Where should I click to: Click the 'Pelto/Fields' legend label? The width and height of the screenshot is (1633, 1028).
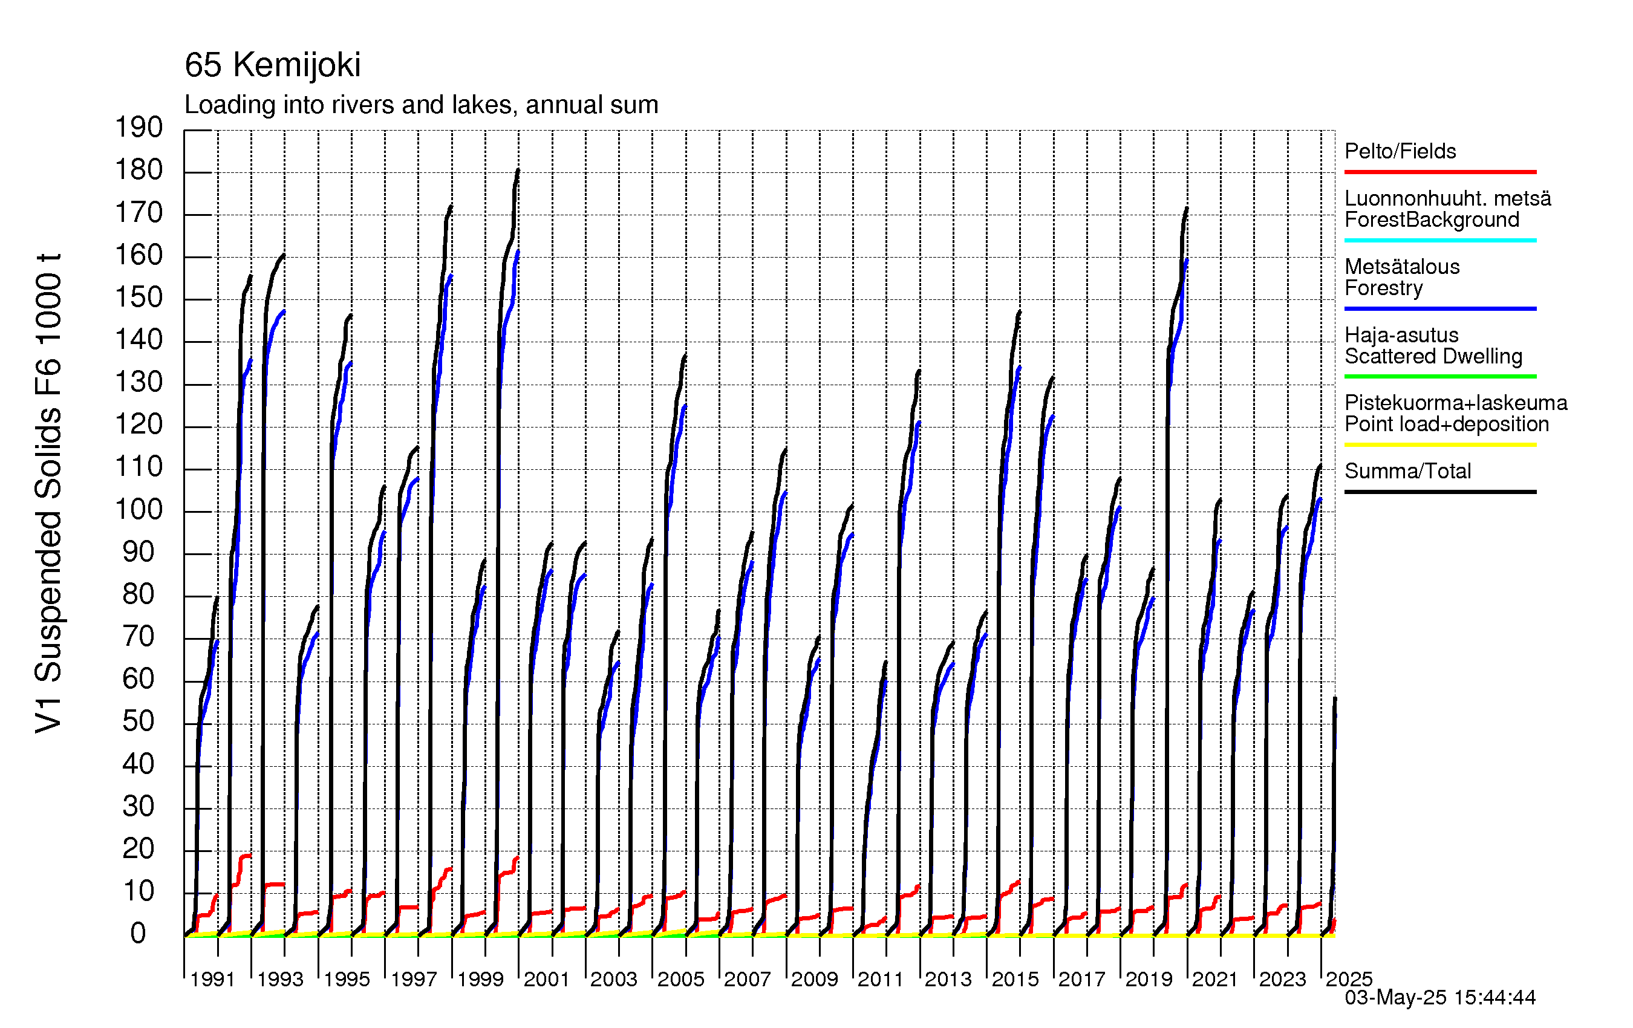[x=1400, y=151]
